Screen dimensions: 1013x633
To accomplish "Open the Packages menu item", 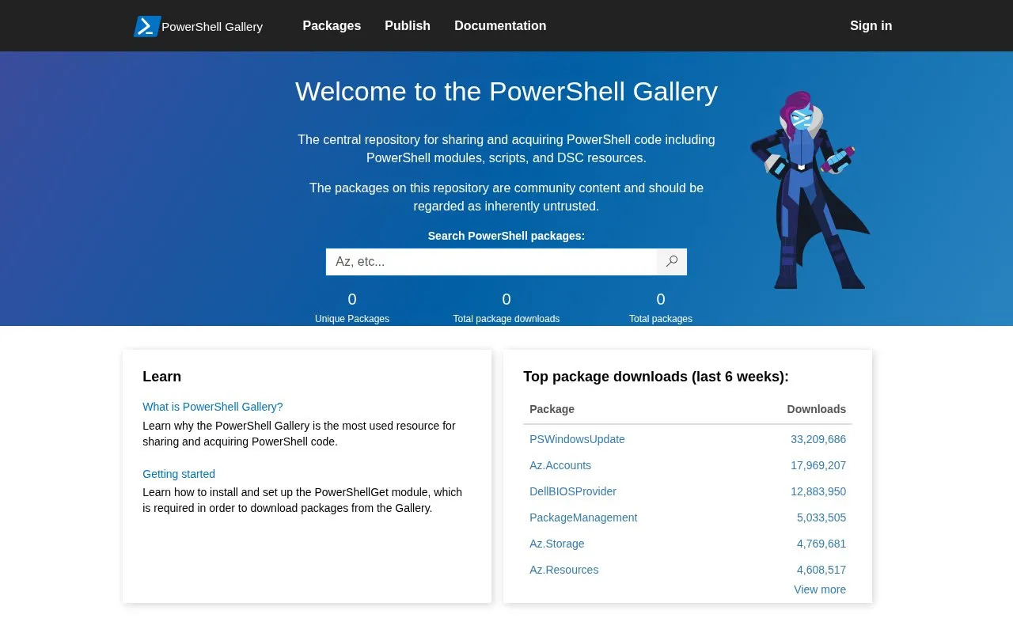I will pos(332,25).
